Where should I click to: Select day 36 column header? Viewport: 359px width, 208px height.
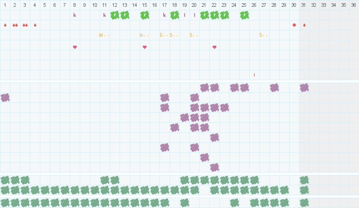click(354, 5)
